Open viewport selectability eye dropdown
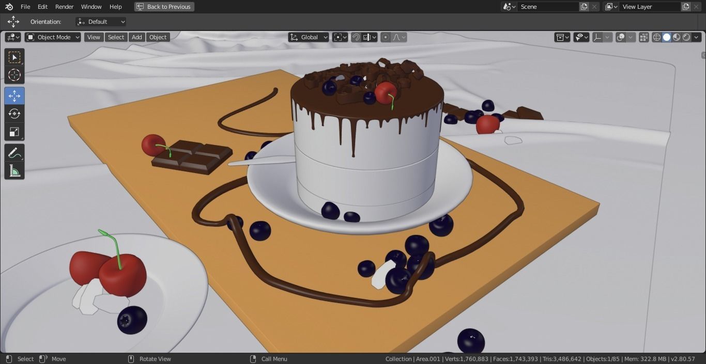 (581, 37)
